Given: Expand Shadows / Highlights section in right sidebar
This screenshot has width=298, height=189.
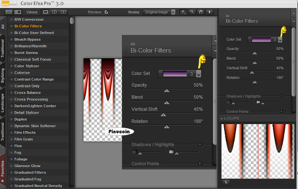Looking at the screenshot, I should click(282, 96).
